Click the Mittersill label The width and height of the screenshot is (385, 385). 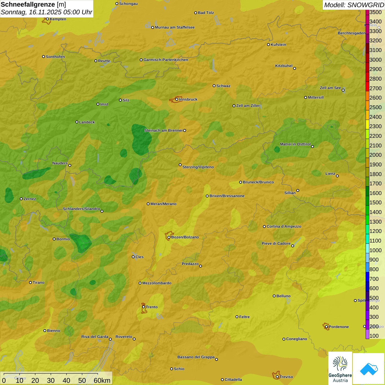pos(316,97)
